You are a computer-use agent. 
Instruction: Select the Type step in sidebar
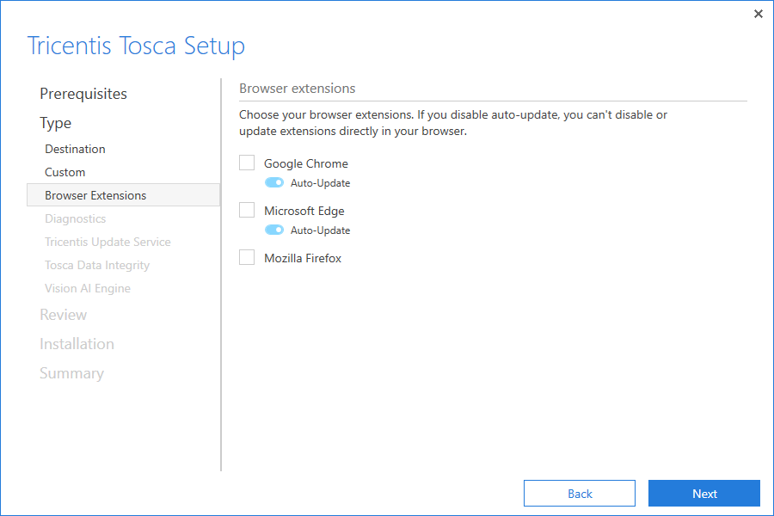click(56, 123)
